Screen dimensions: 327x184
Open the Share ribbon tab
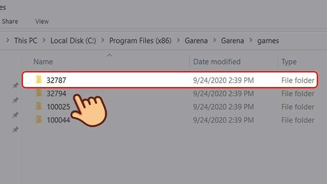click(10, 21)
